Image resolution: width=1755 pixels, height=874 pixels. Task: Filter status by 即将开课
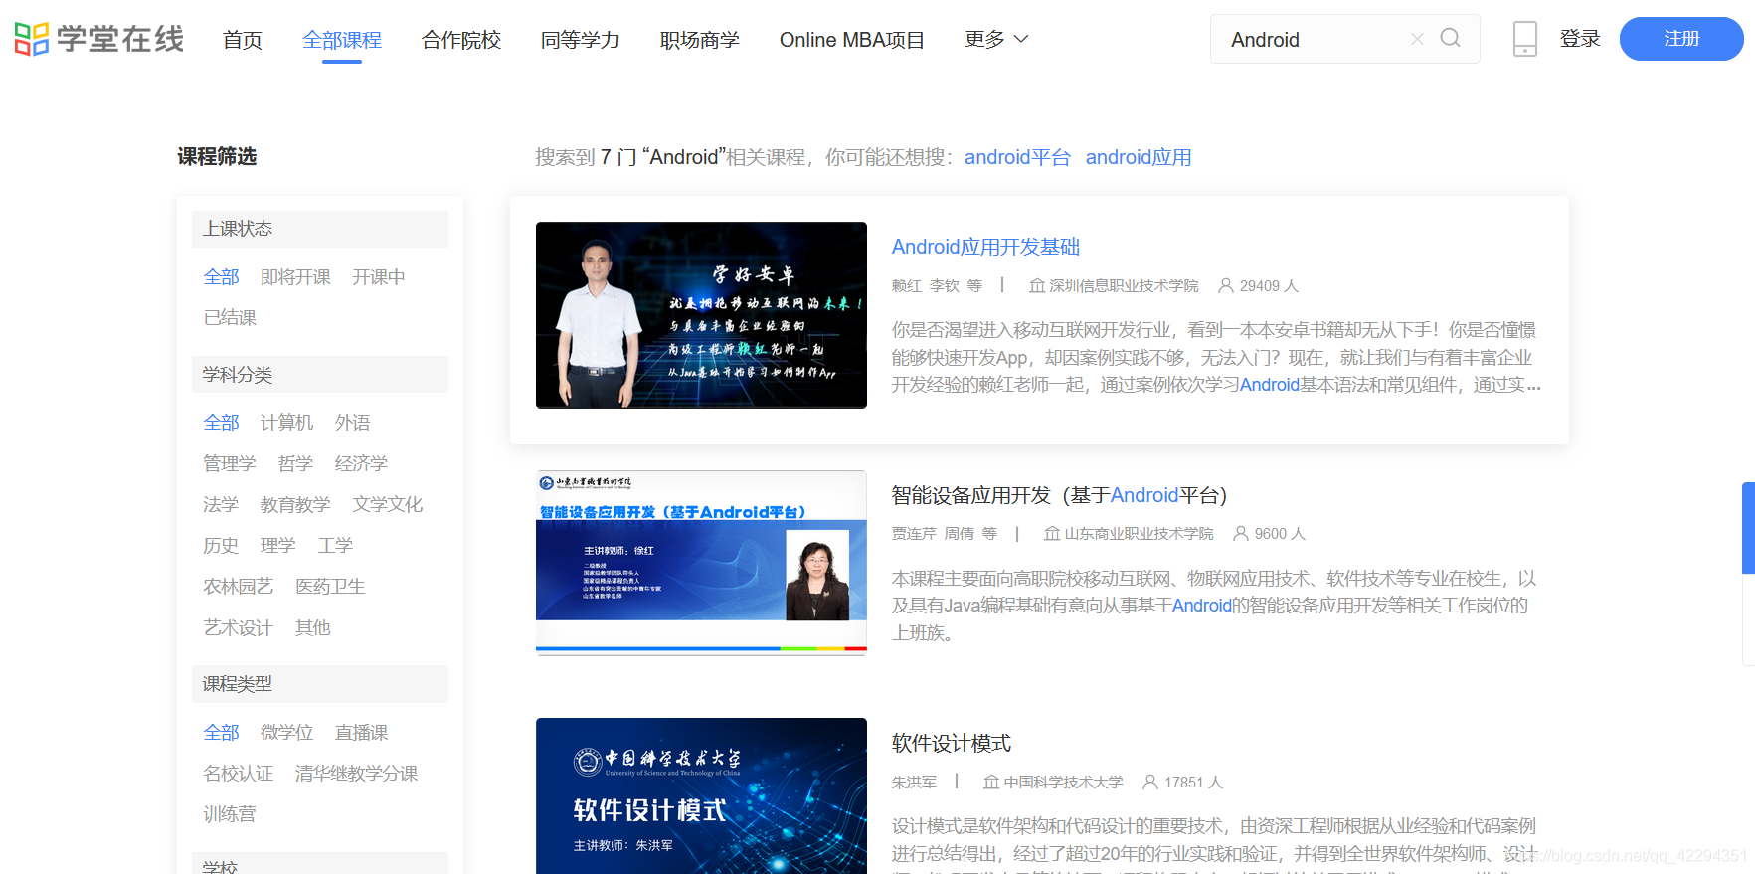coord(295,277)
